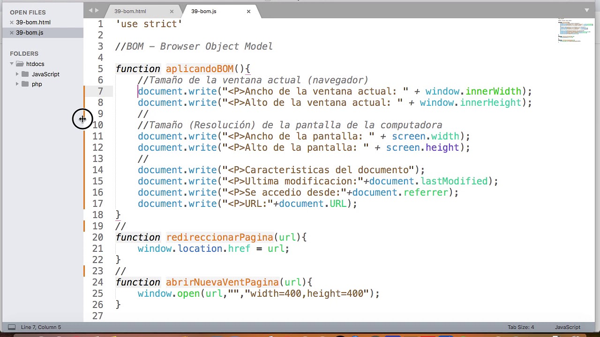Click function name redireccionarPagina

point(219,237)
